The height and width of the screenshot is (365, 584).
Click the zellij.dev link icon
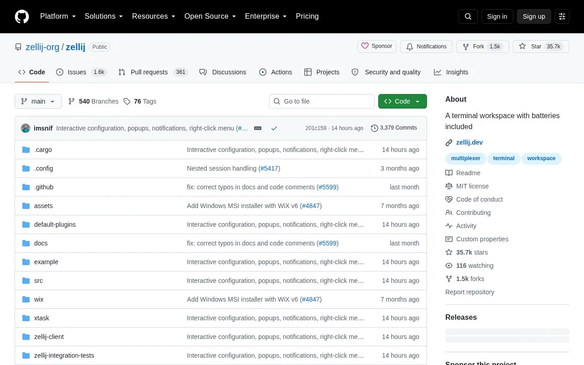(449, 143)
